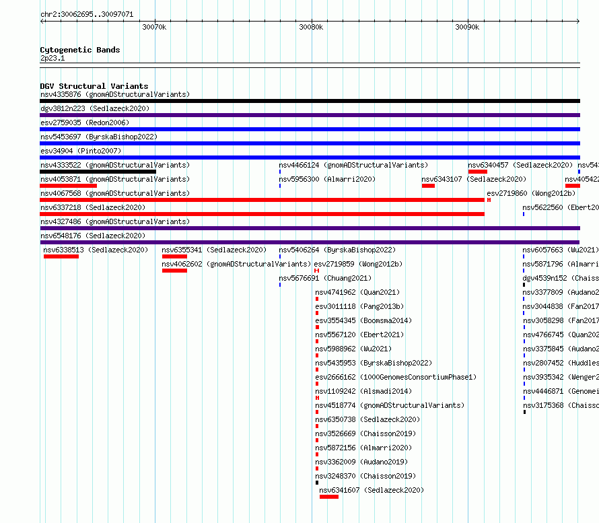
Task: Click the red bar under nsv6355341
Action: point(174,256)
